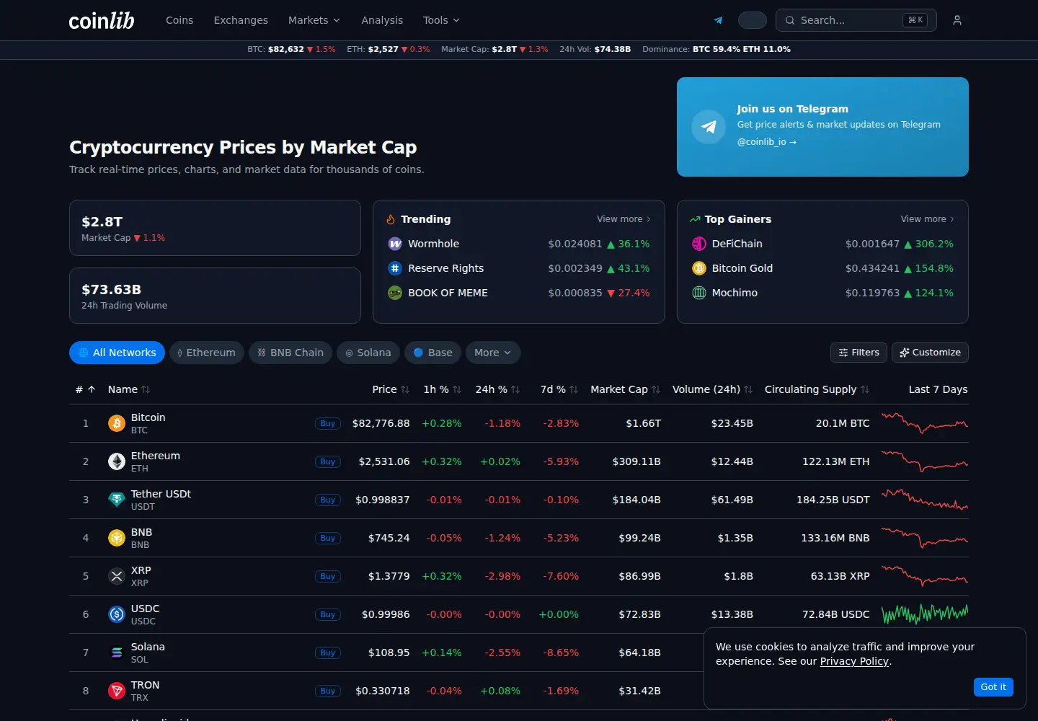Click the USDC coin logo
Screen dimensions: 1038x721
117,614
